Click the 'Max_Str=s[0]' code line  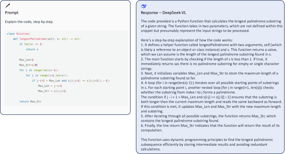[29, 65]
